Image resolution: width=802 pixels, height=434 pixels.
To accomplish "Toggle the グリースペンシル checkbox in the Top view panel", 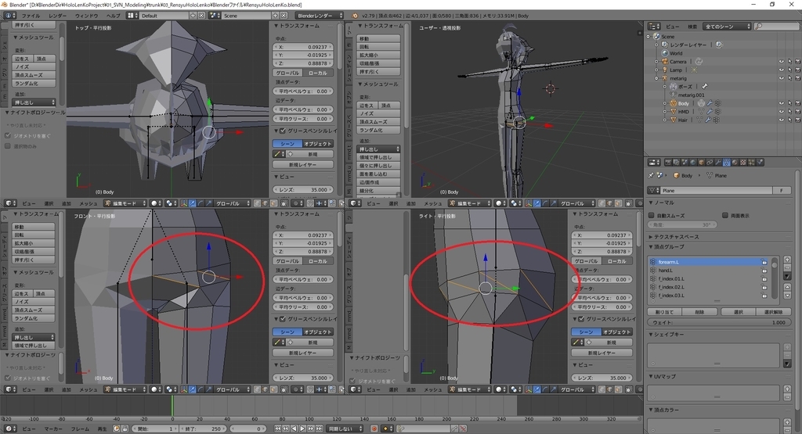I will 282,131.
